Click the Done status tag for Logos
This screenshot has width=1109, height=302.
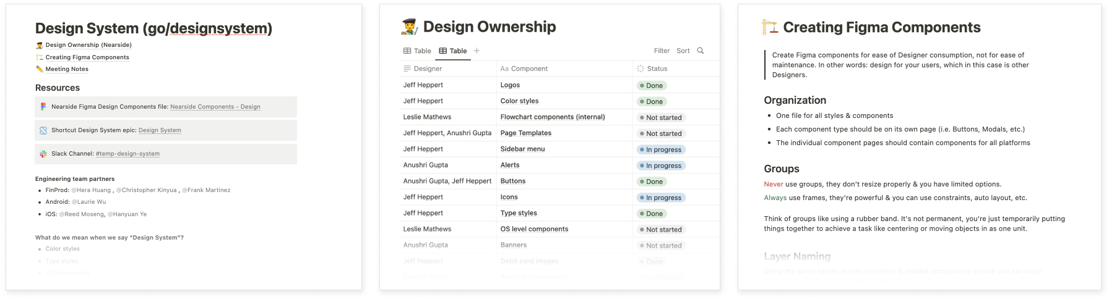[x=651, y=86]
